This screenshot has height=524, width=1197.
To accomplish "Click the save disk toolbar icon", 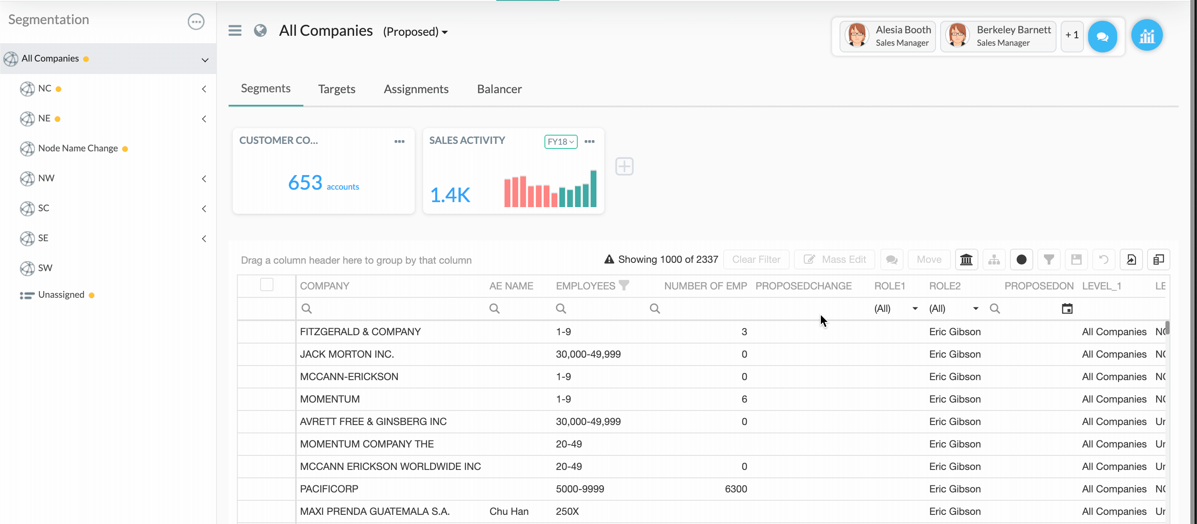I will [1076, 260].
